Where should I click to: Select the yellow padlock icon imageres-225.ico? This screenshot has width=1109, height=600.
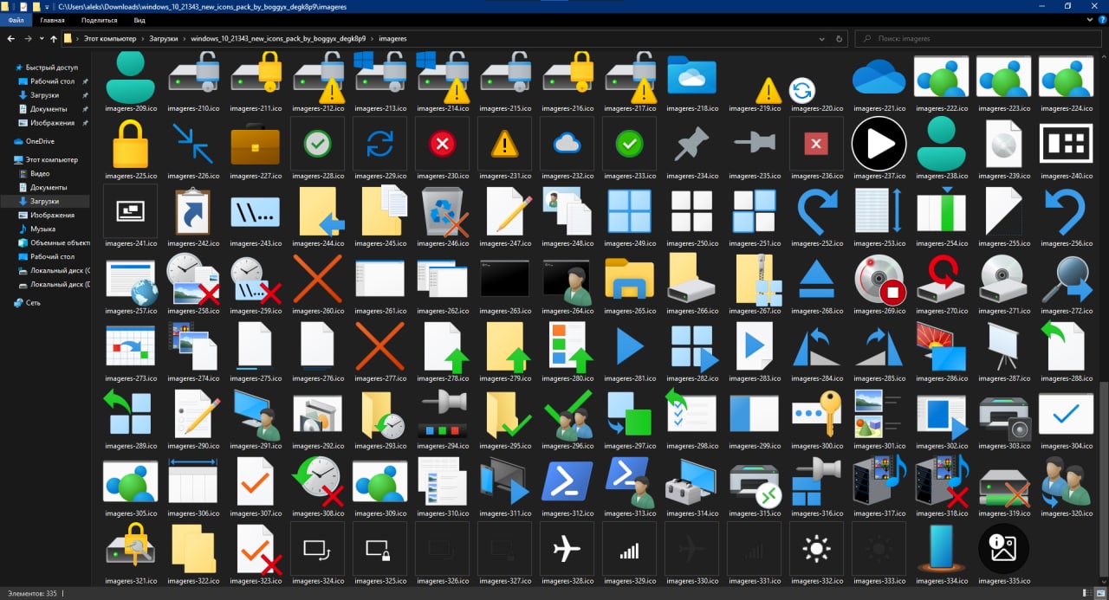tap(131, 144)
